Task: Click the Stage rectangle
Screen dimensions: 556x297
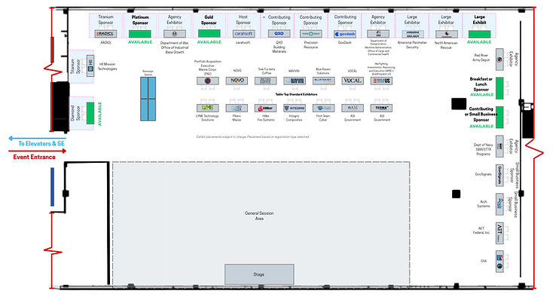Action: (x=259, y=274)
